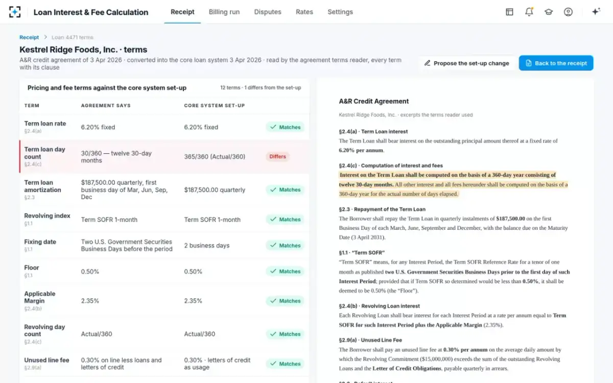Click the highlighted §2.4(c) clause text
Screen dimensions: 613x383
pyautogui.click(x=453, y=184)
